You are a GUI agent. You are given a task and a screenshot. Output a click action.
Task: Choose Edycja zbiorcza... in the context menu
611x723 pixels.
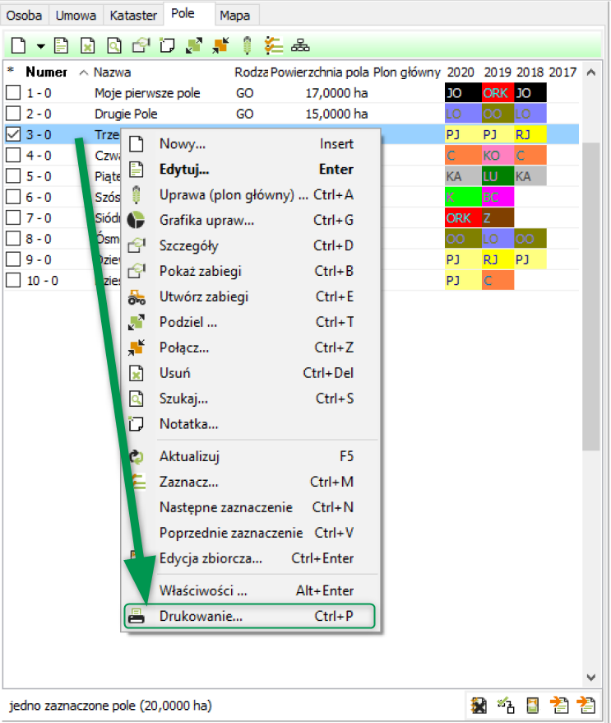tap(251, 558)
